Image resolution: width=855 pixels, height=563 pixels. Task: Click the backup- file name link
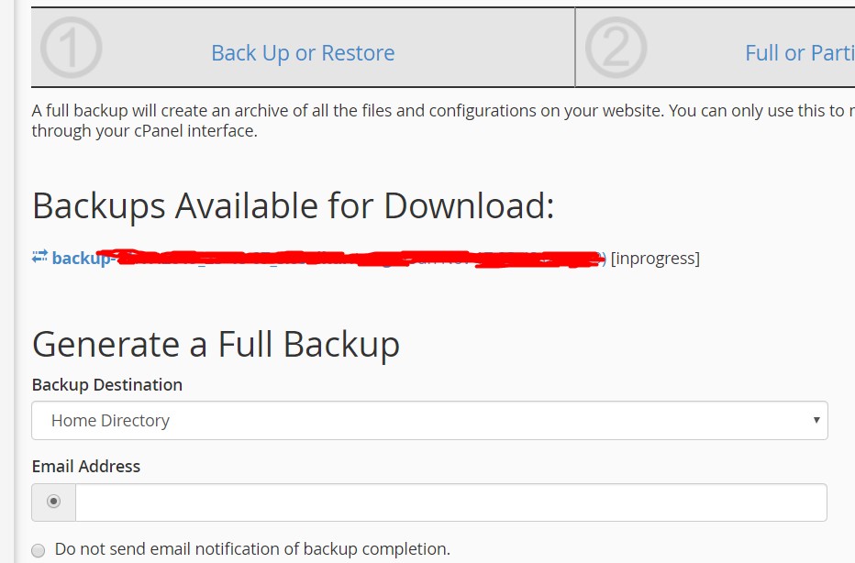click(x=83, y=258)
